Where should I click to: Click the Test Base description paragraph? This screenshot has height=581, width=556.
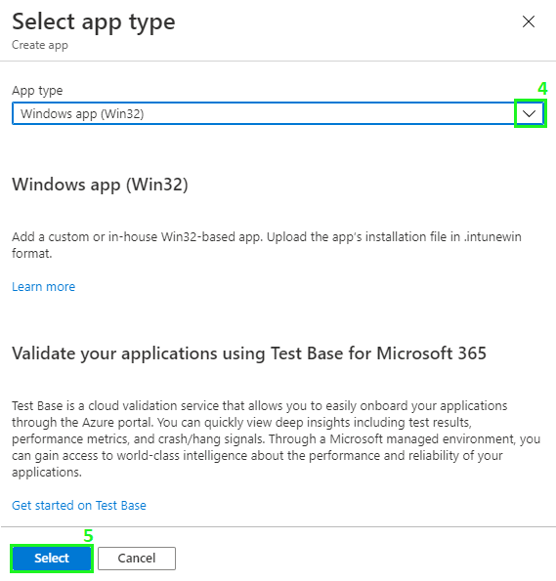pyautogui.click(x=276, y=438)
